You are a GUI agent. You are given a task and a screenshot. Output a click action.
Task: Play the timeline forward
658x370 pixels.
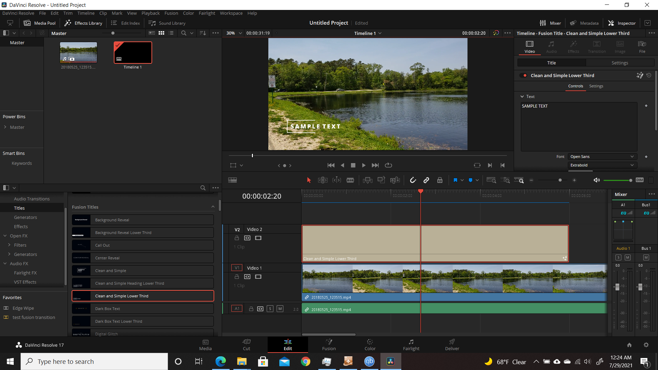click(364, 165)
